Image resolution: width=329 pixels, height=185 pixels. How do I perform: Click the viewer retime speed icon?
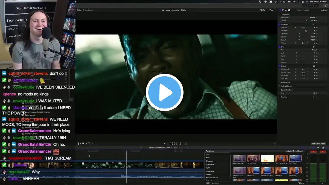89,143
